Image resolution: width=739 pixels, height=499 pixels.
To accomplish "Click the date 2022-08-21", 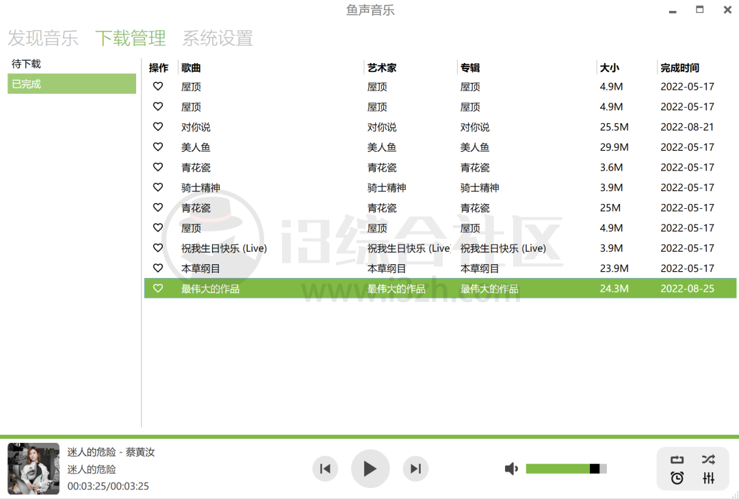I will [687, 127].
